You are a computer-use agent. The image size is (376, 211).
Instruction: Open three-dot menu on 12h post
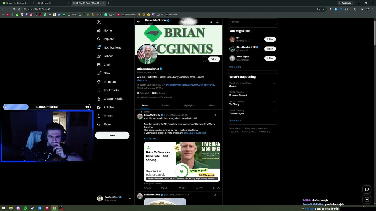pos(218,195)
